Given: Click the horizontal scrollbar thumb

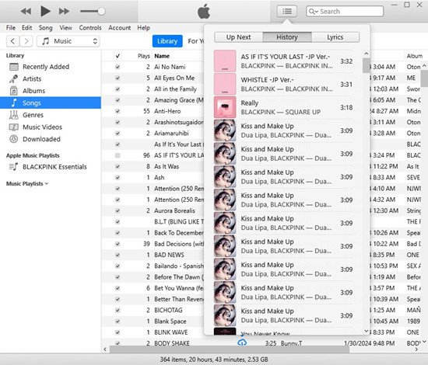Looking at the screenshot, I should pos(230,349).
